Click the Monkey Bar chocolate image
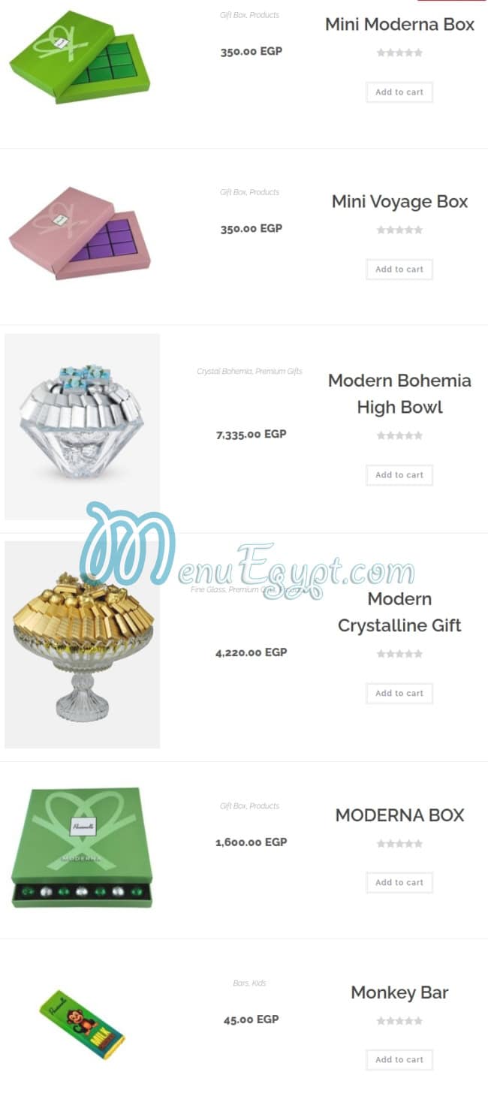This screenshot has height=1096, width=488. [82, 1024]
